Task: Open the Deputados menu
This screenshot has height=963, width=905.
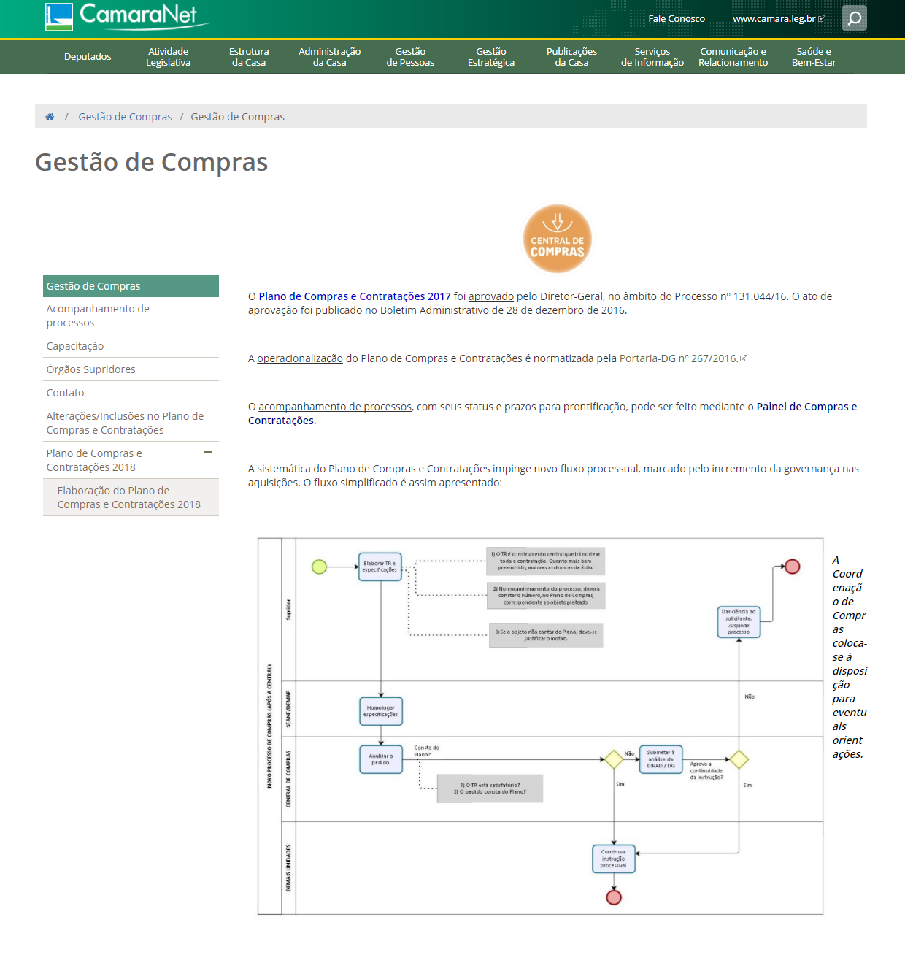Action: [88, 57]
